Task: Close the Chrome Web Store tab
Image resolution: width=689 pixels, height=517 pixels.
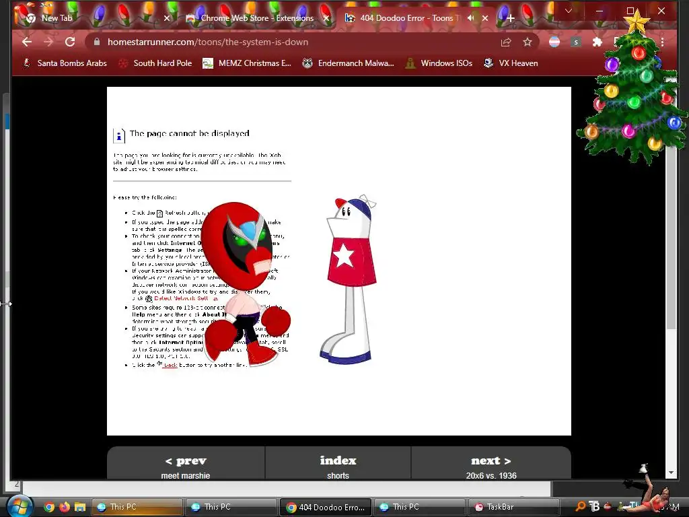Action: [326, 18]
